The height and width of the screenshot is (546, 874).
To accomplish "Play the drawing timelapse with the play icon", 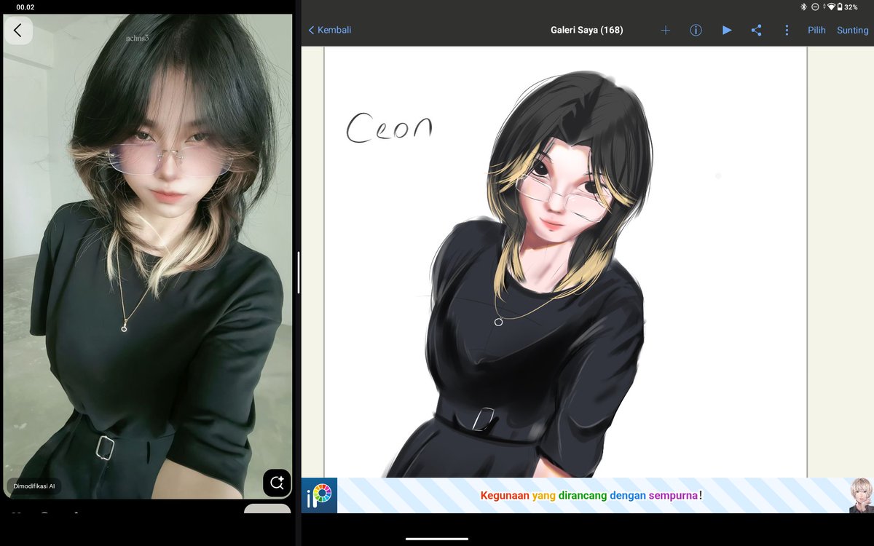I will [x=726, y=30].
